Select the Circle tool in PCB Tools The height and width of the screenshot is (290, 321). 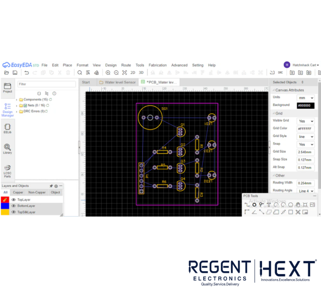pyautogui.click(x=290, y=204)
